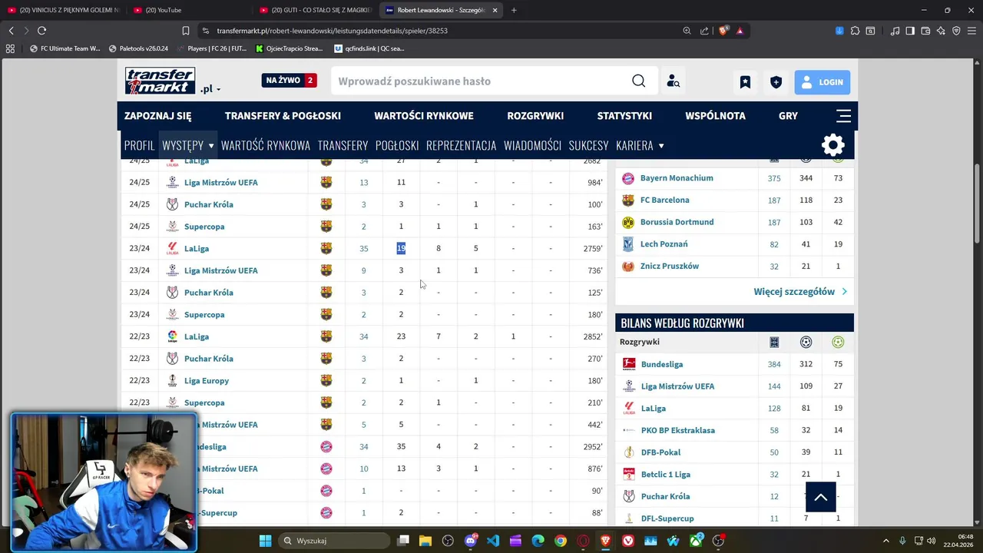This screenshot has width=983, height=553.
Task: Click the shield-plus icon in header
Action: coord(776,82)
